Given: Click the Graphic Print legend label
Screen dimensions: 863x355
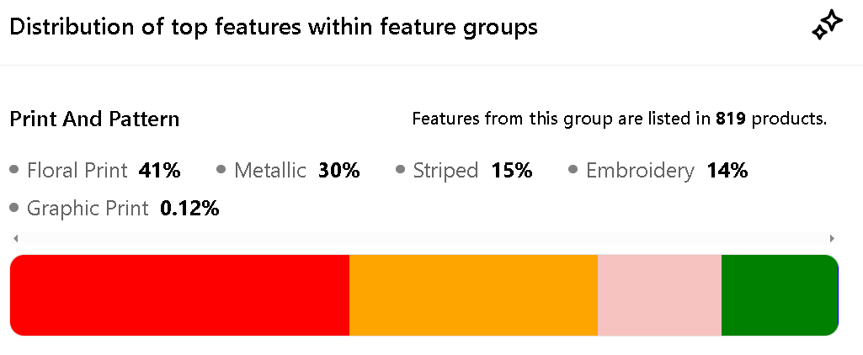Looking at the screenshot, I should pyautogui.click(x=88, y=208).
